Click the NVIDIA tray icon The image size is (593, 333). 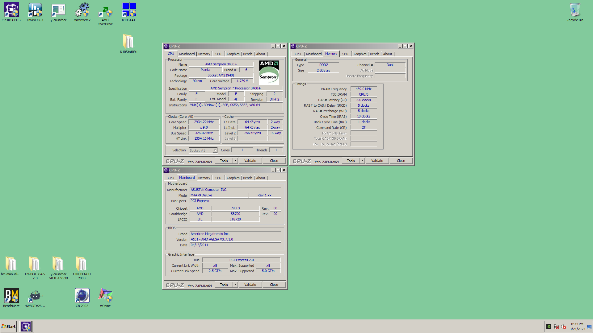point(549,327)
